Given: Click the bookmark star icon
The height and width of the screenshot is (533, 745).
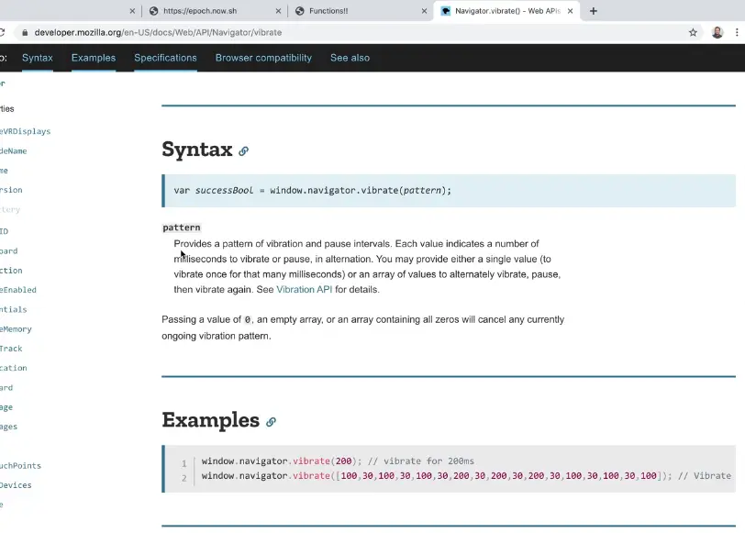Looking at the screenshot, I should pyautogui.click(x=695, y=31).
